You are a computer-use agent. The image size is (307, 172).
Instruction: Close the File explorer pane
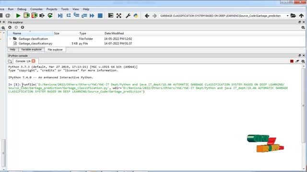pos(304,22)
